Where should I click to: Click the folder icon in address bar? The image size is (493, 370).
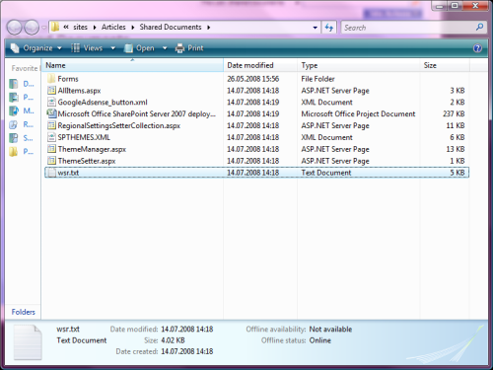point(55,27)
